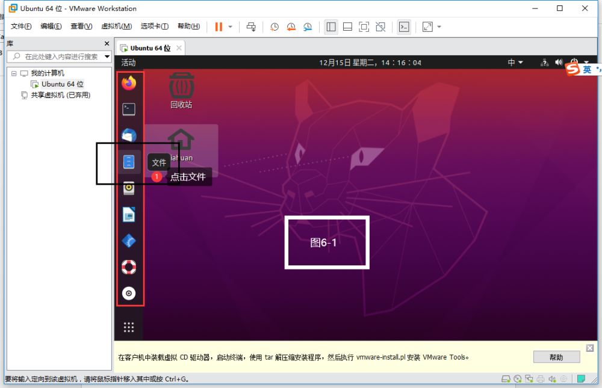
Task: Launch Rhythmbox from the Ubuntu dock
Action: point(129,188)
